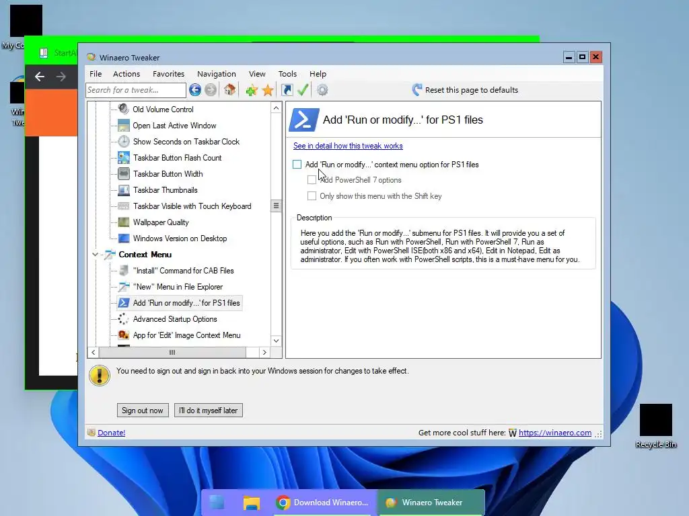Open favorites with the gold star icon
This screenshot has height=516, width=689.
tap(268, 91)
